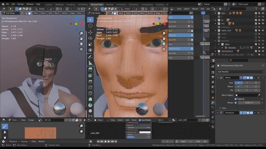Switch perspective/orthographic in center viewport
The width and height of the screenshot is (266, 149).
164,49
